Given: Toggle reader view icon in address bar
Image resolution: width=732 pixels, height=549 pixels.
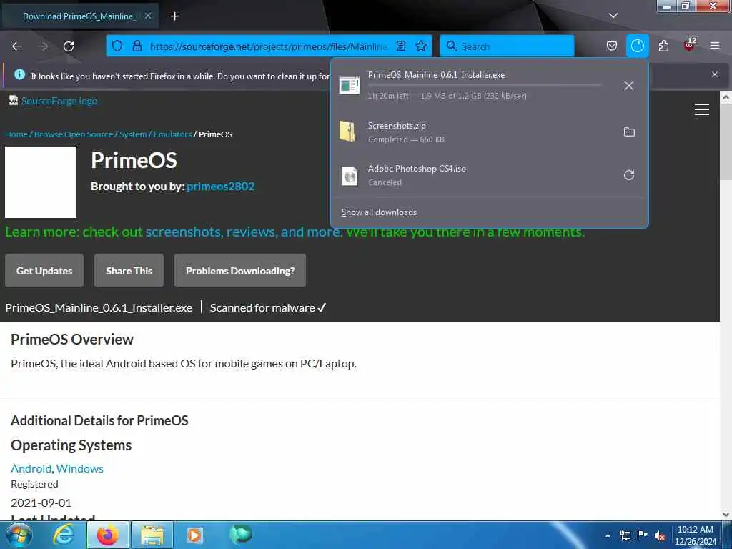Looking at the screenshot, I should tap(401, 46).
